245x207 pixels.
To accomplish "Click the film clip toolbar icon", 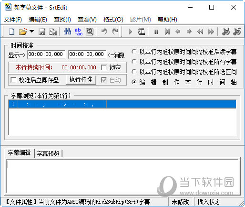I will pyautogui.click(x=141, y=32).
